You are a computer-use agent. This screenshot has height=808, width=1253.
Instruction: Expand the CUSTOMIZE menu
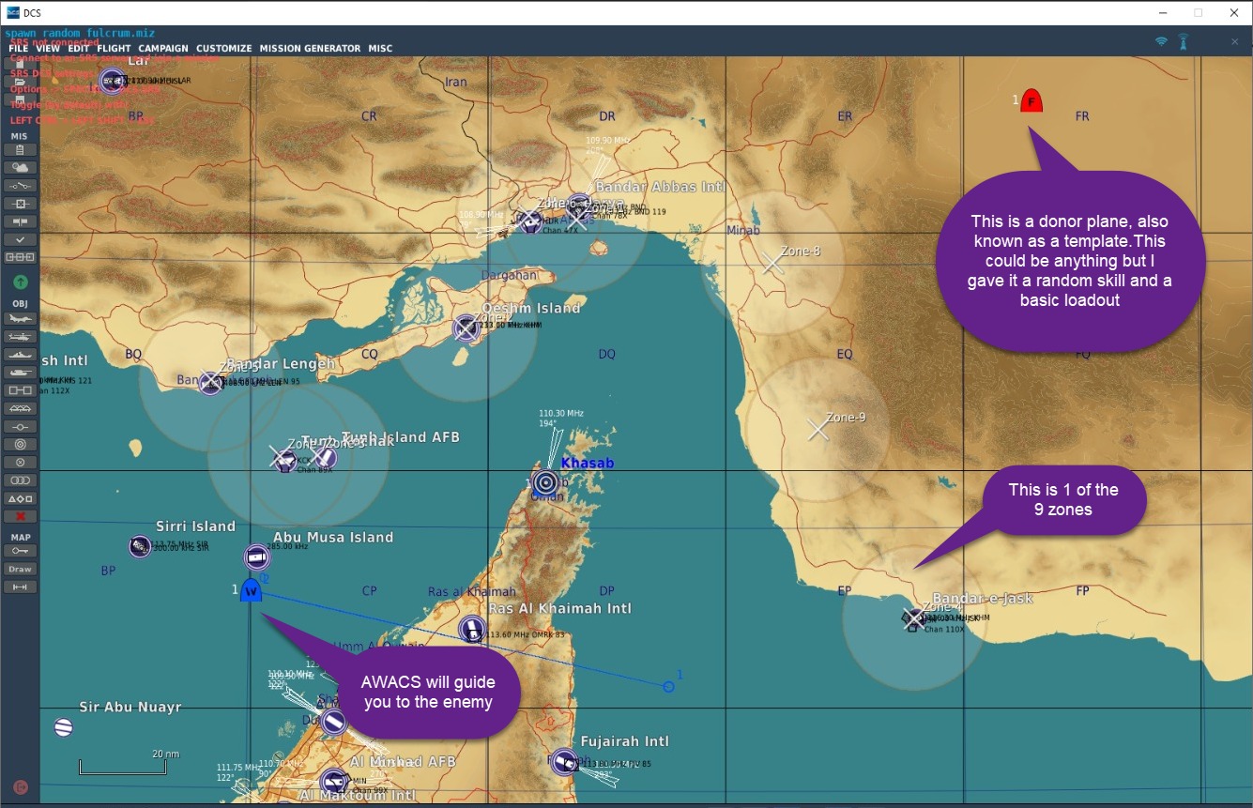point(223,49)
